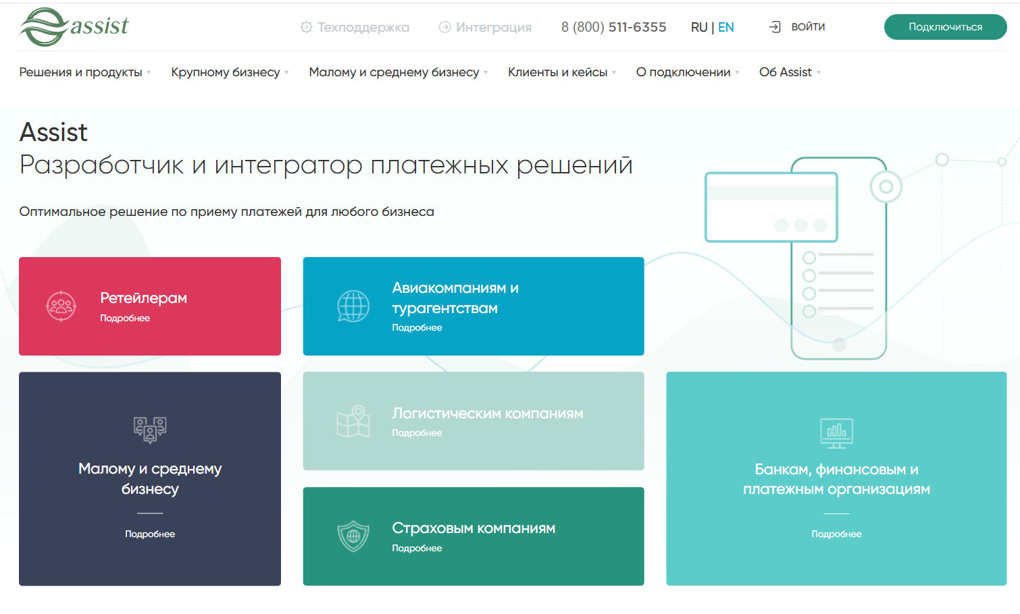Click the Assist logo in header

pyautogui.click(x=74, y=27)
